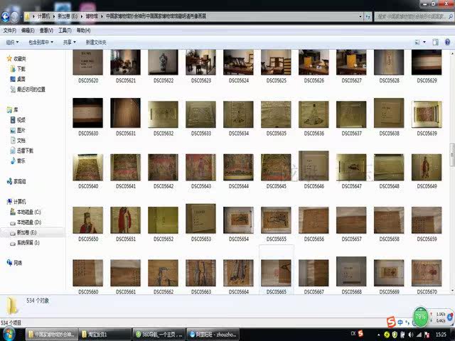Click the Sogou input method S icon
Screen dimensions: 455x341
391,322
